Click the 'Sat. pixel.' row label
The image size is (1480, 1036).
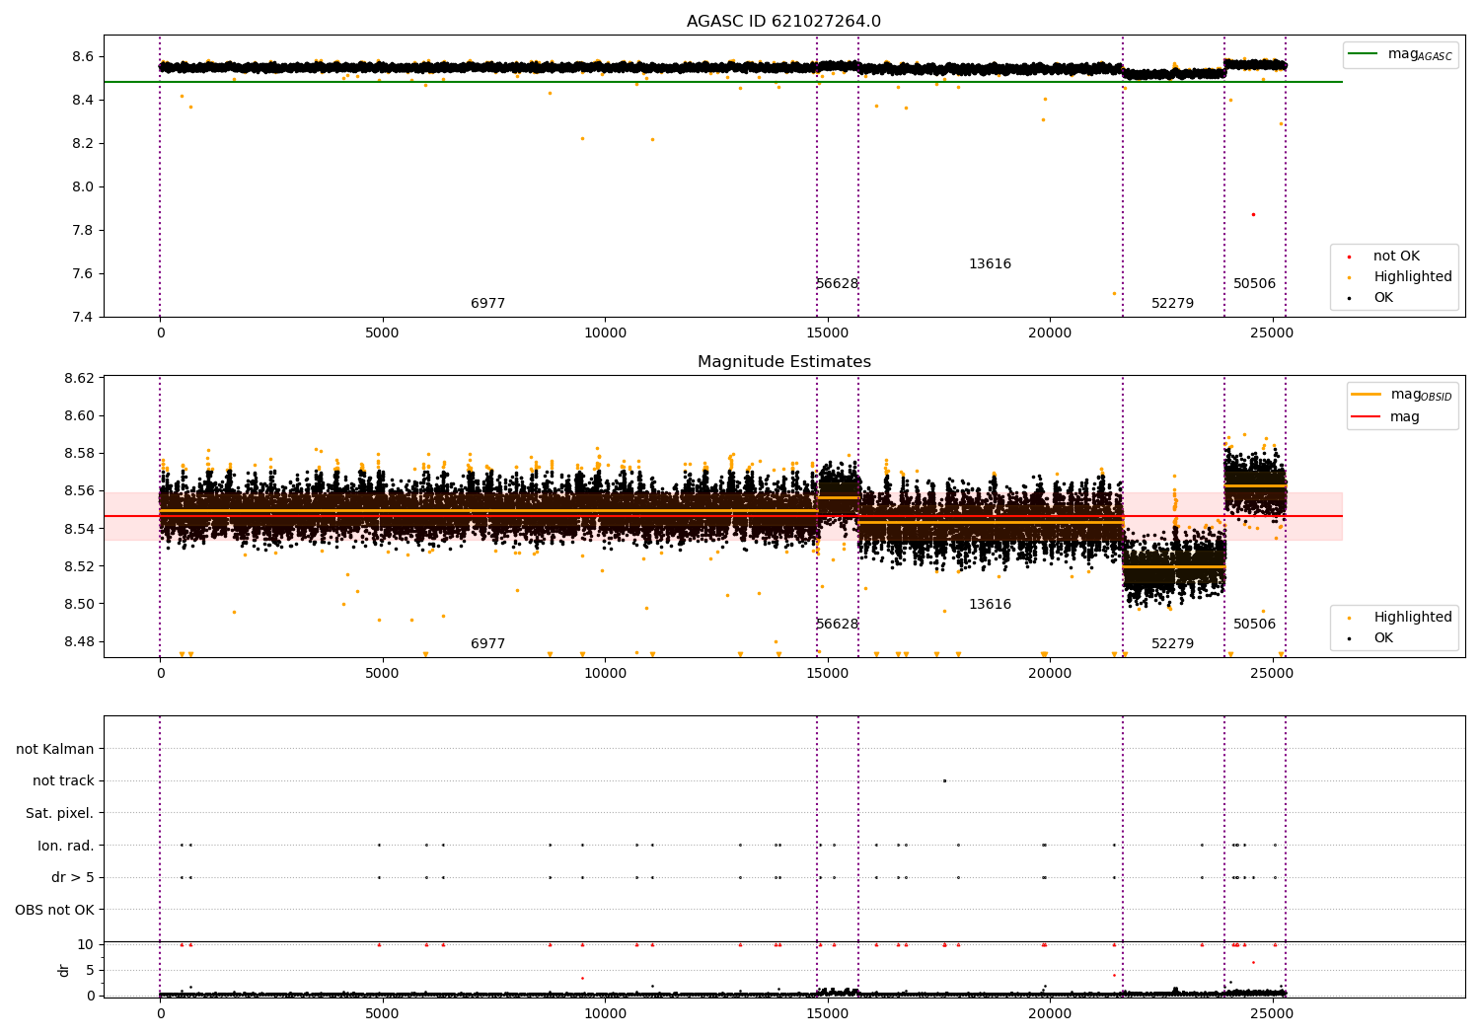59,814
